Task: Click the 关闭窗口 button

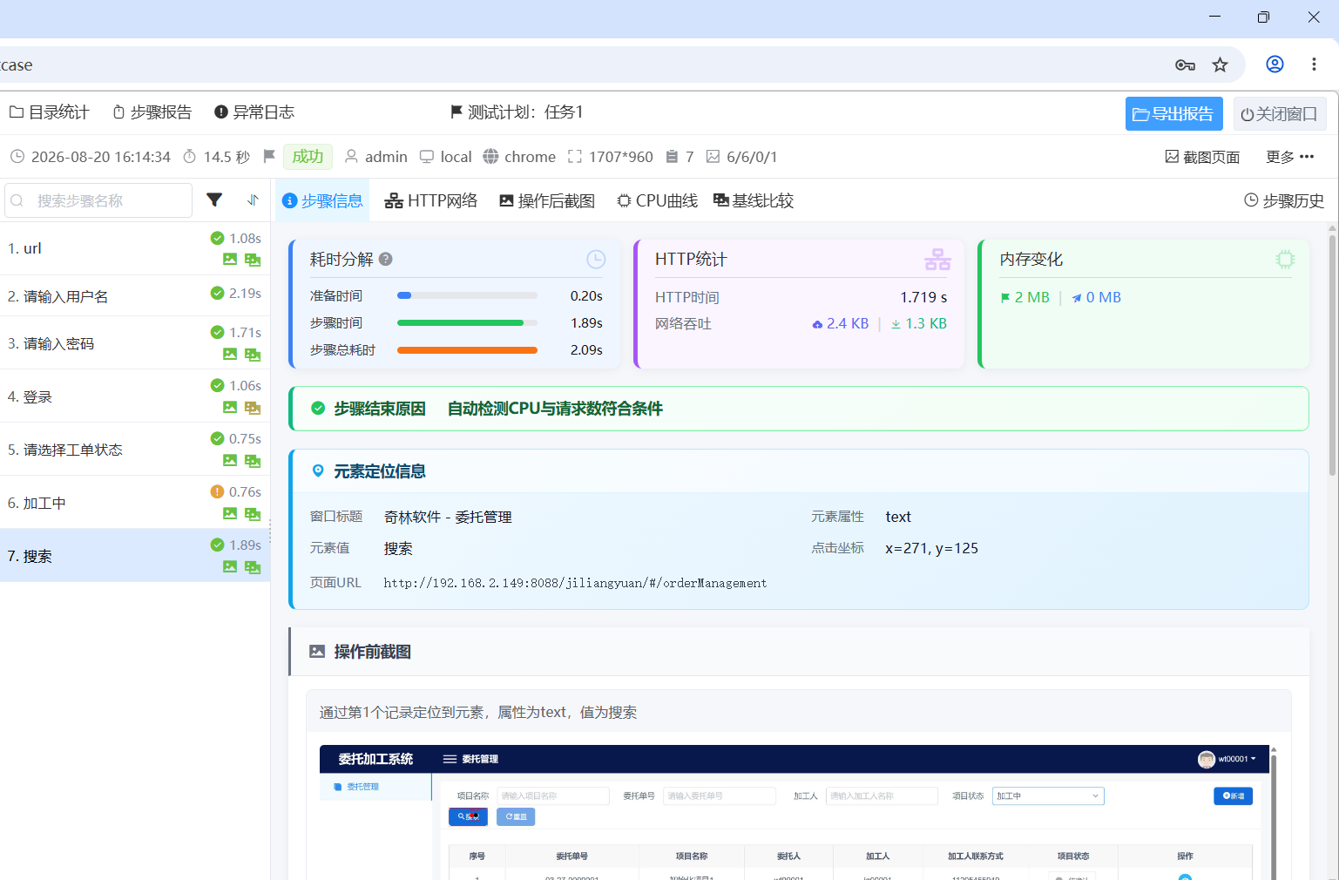Action: tap(1280, 114)
